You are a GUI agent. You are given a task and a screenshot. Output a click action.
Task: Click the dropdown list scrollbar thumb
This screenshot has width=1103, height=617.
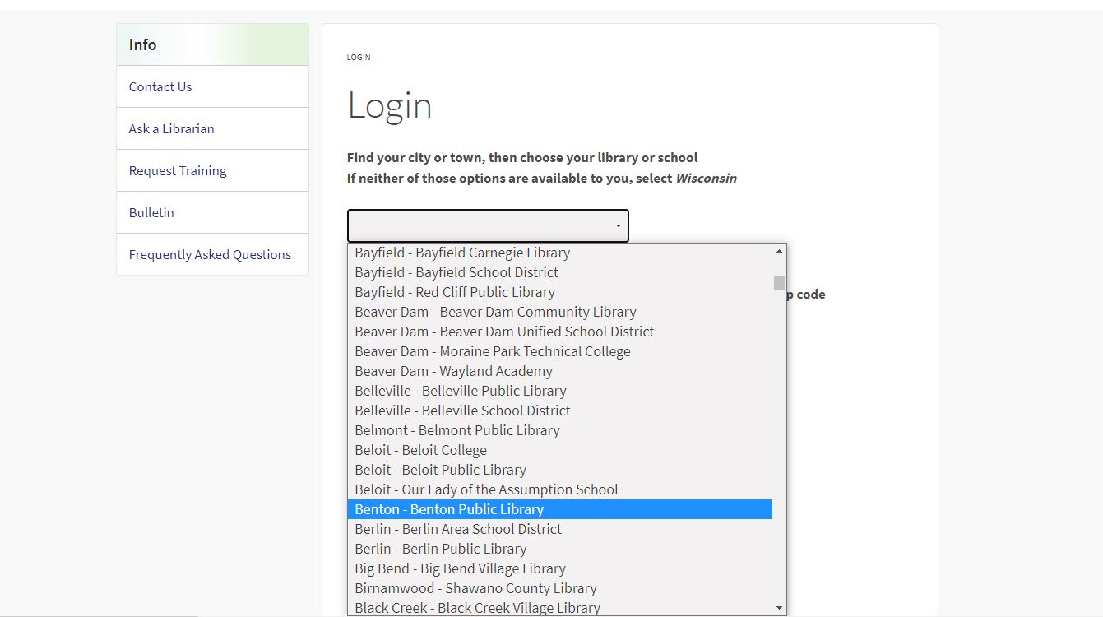click(x=779, y=283)
